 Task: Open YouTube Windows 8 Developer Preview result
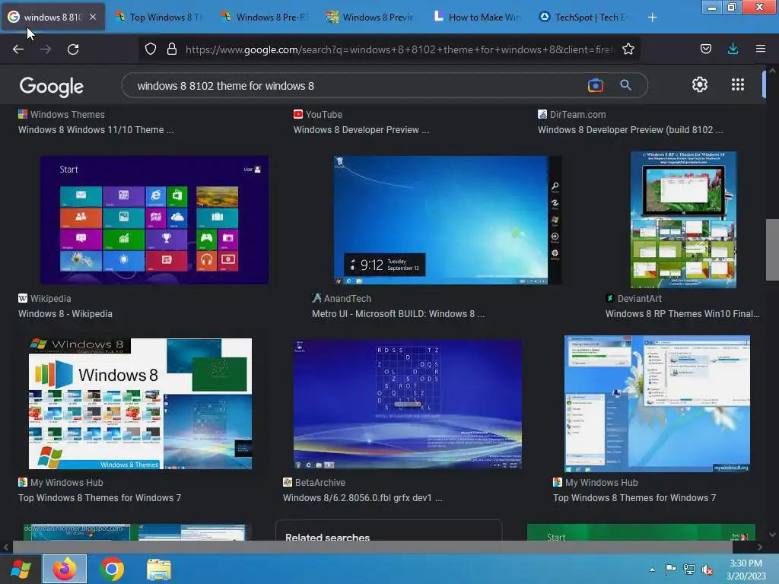pos(361,129)
